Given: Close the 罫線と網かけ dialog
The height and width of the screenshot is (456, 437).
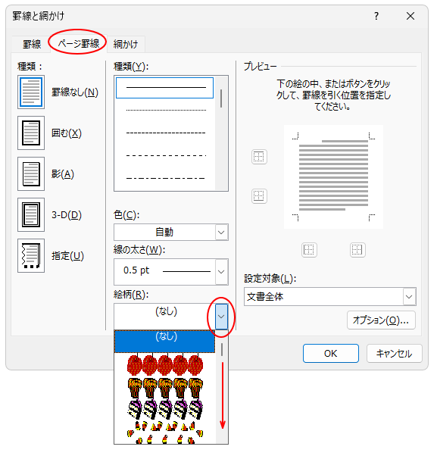Looking at the screenshot, I should (410, 16).
